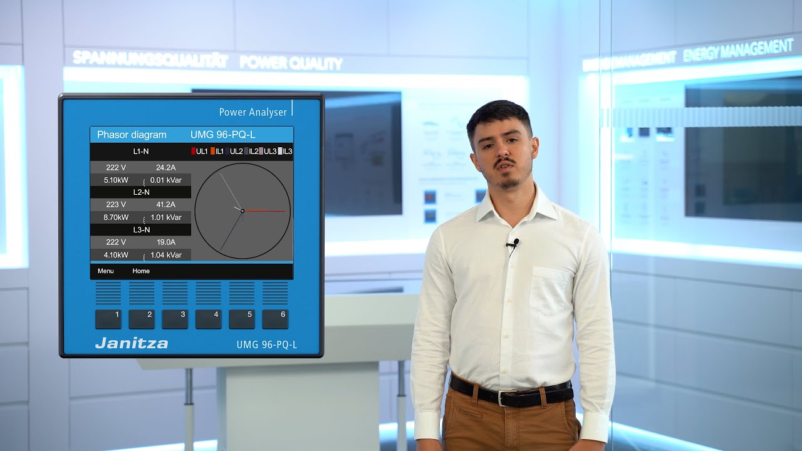Click the UL3 legend swatch
This screenshot has width=802, height=451.
tap(261, 151)
